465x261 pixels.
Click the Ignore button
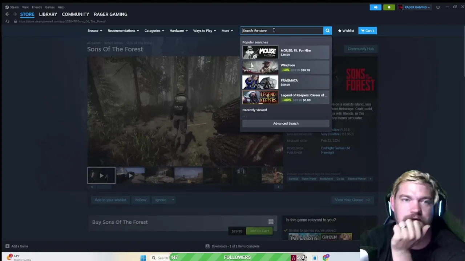(161, 200)
